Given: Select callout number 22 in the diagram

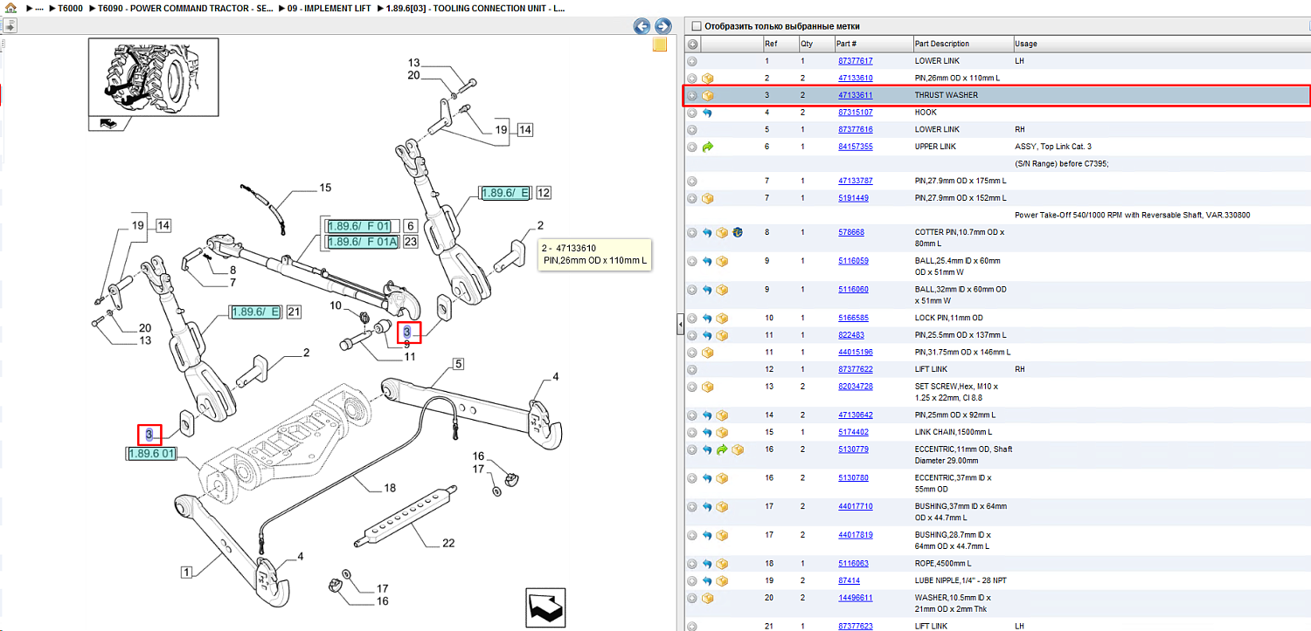Looking at the screenshot, I should [x=448, y=543].
